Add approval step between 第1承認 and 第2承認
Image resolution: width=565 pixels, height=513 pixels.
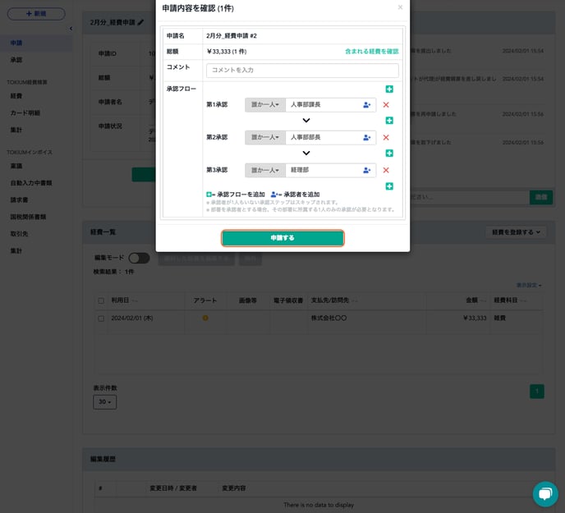tap(389, 121)
